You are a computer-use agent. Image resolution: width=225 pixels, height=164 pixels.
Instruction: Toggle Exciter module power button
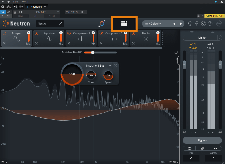[x=133, y=33]
